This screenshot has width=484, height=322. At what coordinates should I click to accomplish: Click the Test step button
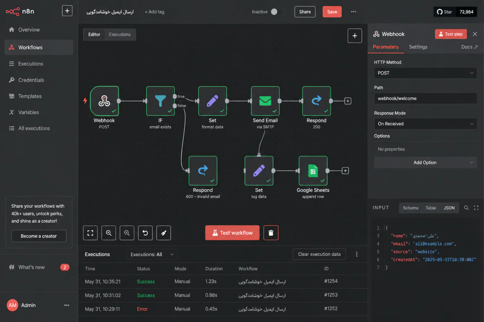tap(451, 34)
